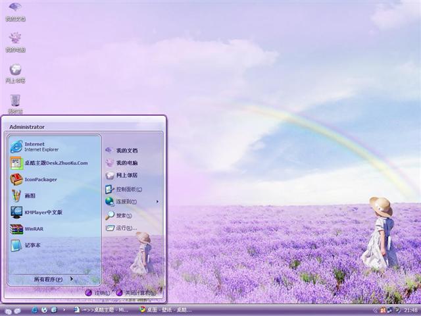The image size is (421, 316).
Task: Click the dark round tray icon
Action: (x=397, y=310)
